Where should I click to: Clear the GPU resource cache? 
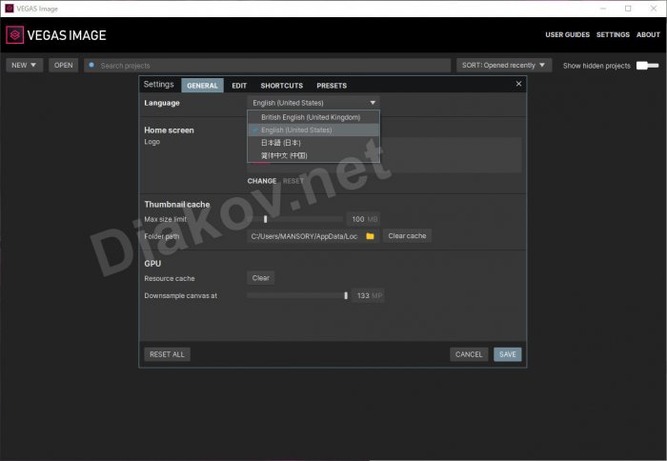click(261, 278)
